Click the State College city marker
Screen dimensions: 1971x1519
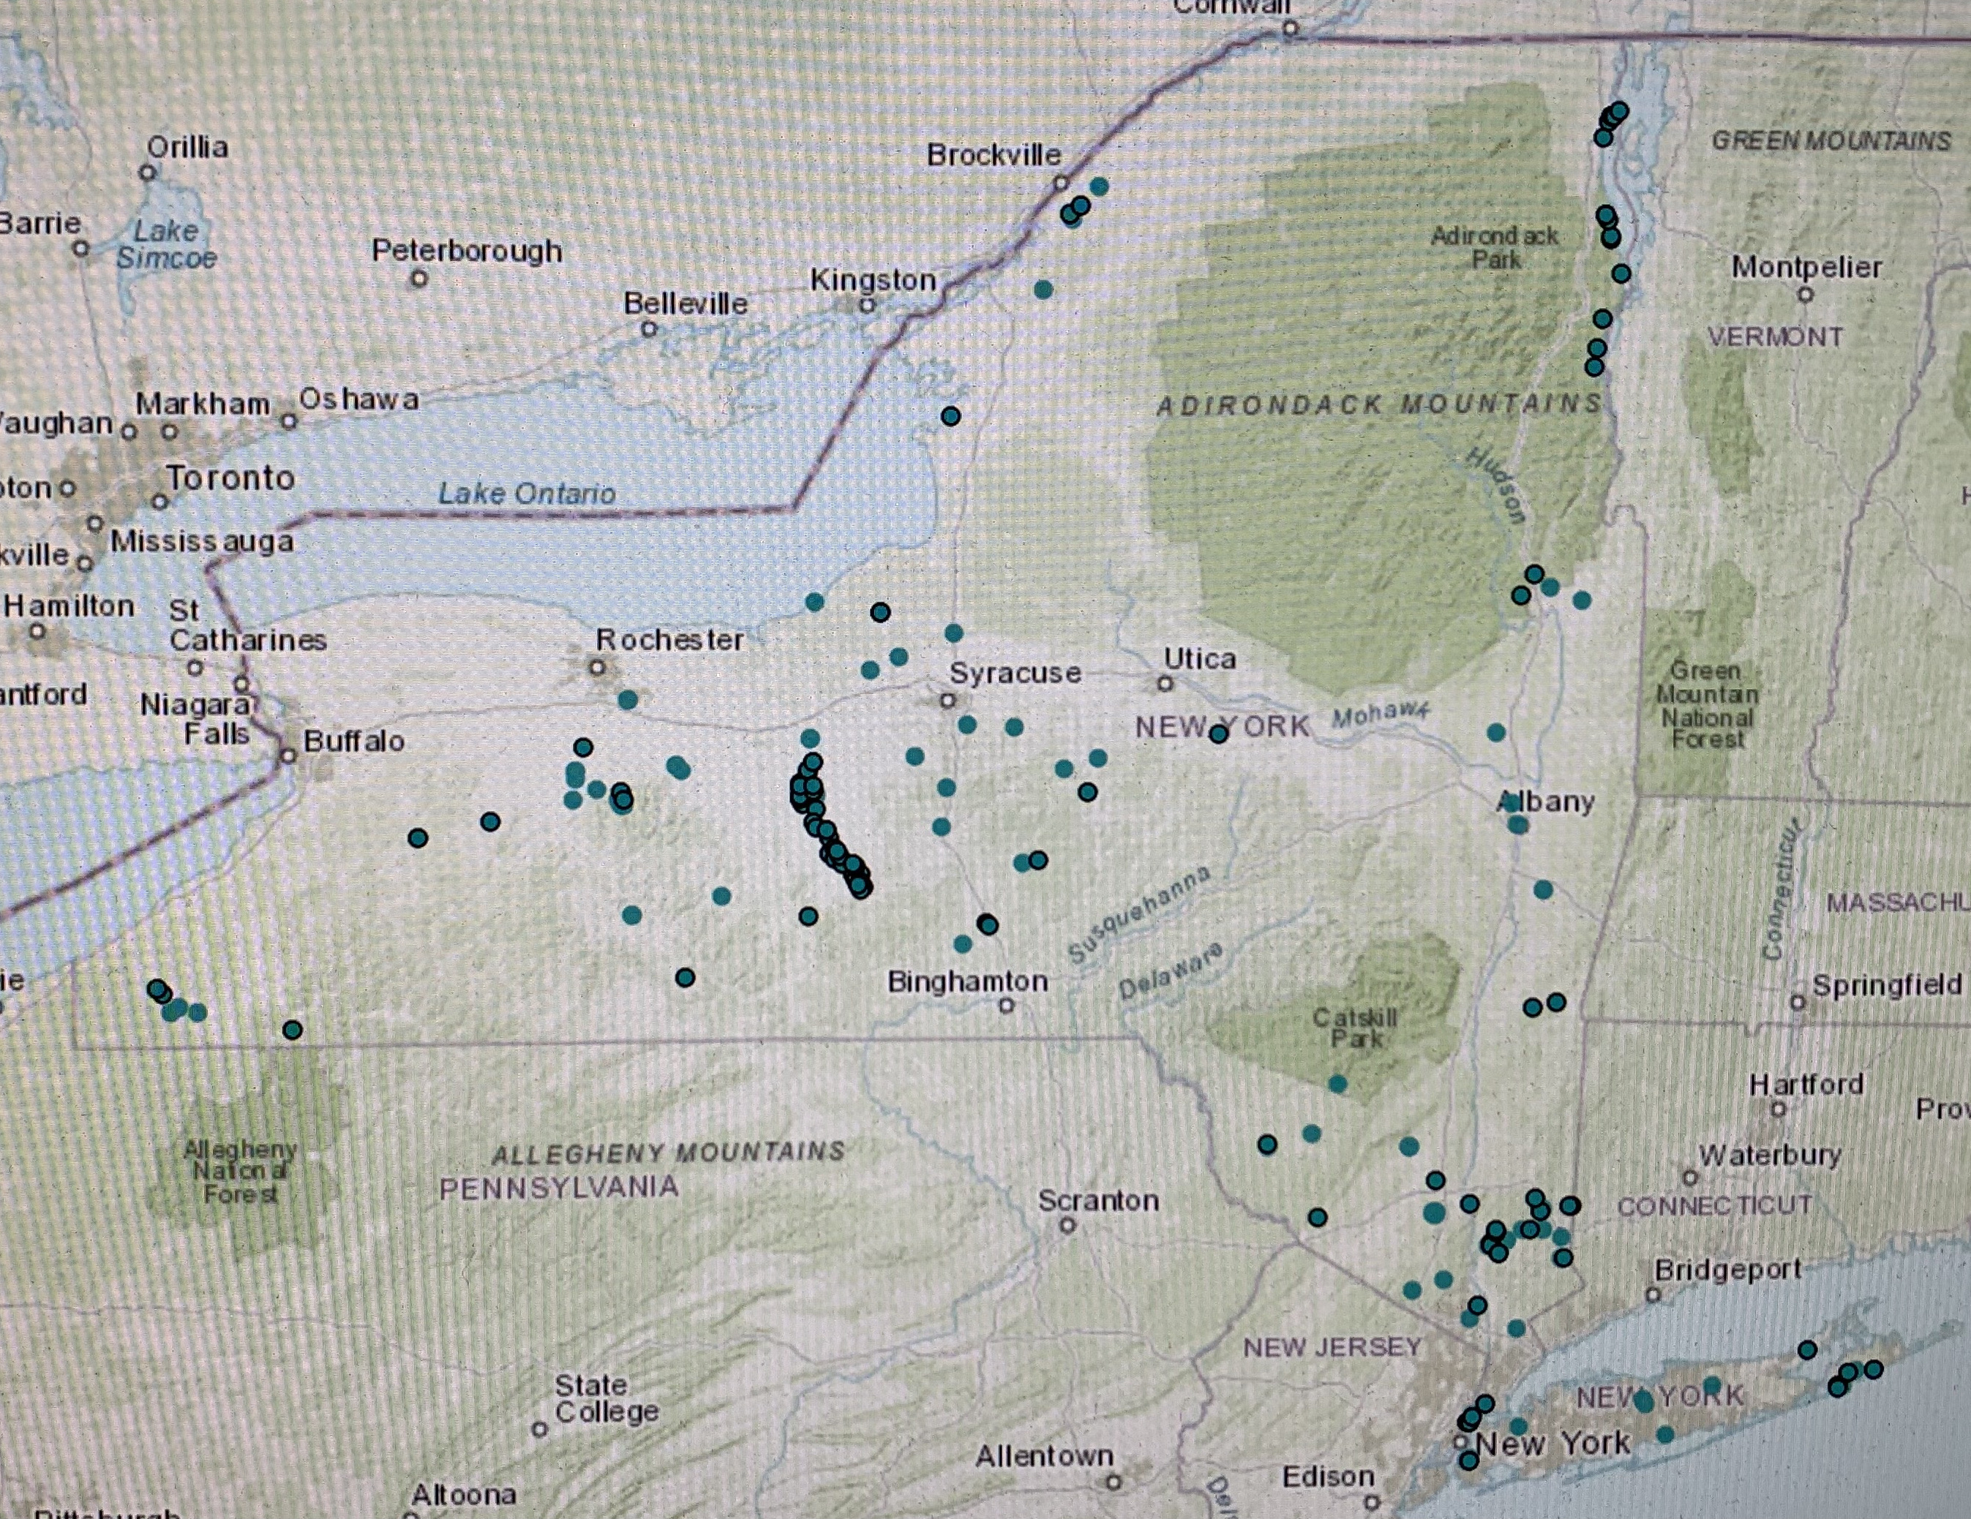(540, 1429)
